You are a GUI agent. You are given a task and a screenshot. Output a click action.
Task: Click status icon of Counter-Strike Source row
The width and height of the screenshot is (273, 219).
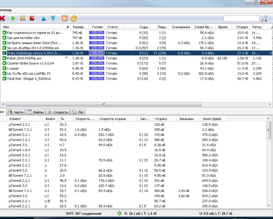[4, 63]
